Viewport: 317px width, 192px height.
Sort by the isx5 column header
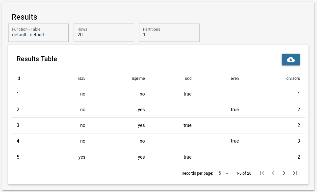[x=81, y=79]
